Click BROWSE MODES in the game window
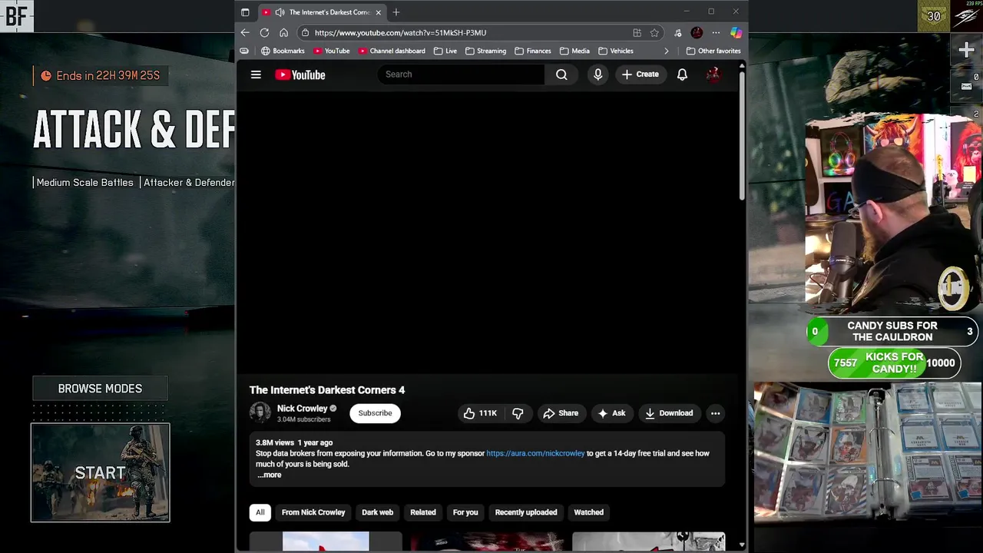This screenshot has height=553, width=983. [100, 389]
